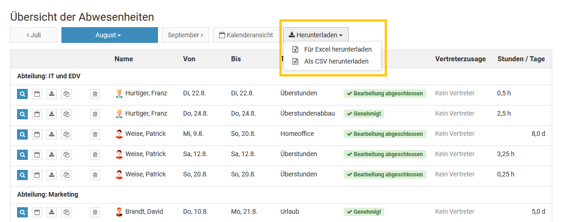This screenshot has width=562, height=222.
Task: Delete David Brandt's Urlaub entry
Action: [95, 212]
